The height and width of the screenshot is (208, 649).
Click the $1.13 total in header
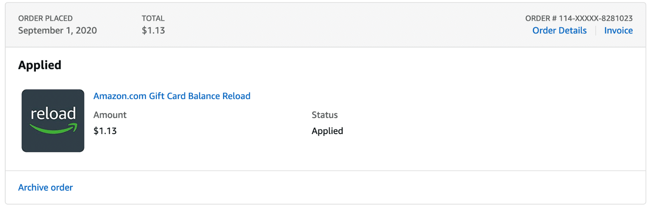coord(153,31)
